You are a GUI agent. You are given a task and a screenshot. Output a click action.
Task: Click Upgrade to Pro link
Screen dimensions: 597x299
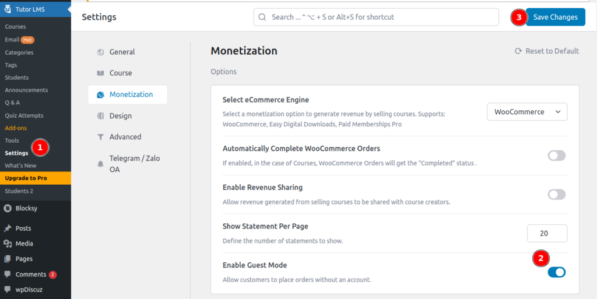26,178
